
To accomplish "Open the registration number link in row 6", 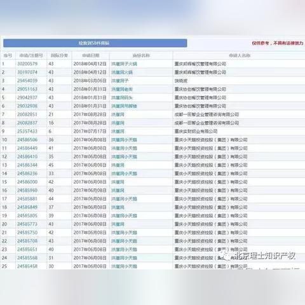I will click(27, 106).
